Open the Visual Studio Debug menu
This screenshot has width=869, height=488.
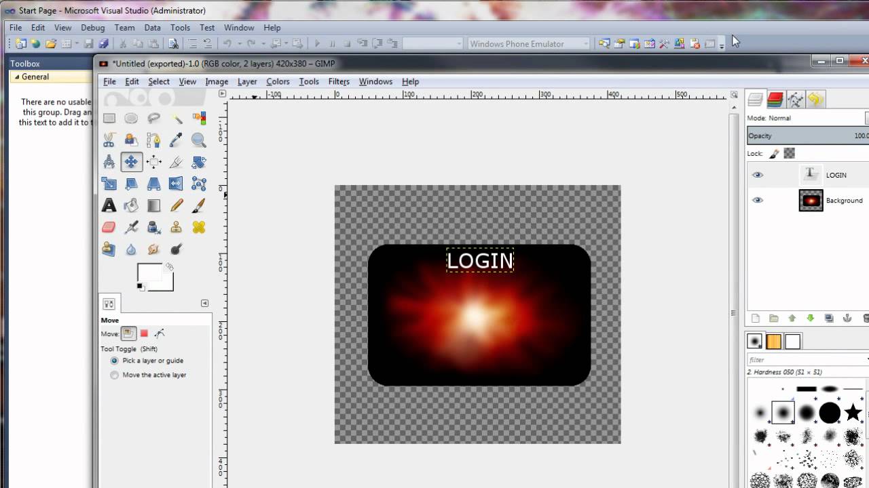pos(93,28)
